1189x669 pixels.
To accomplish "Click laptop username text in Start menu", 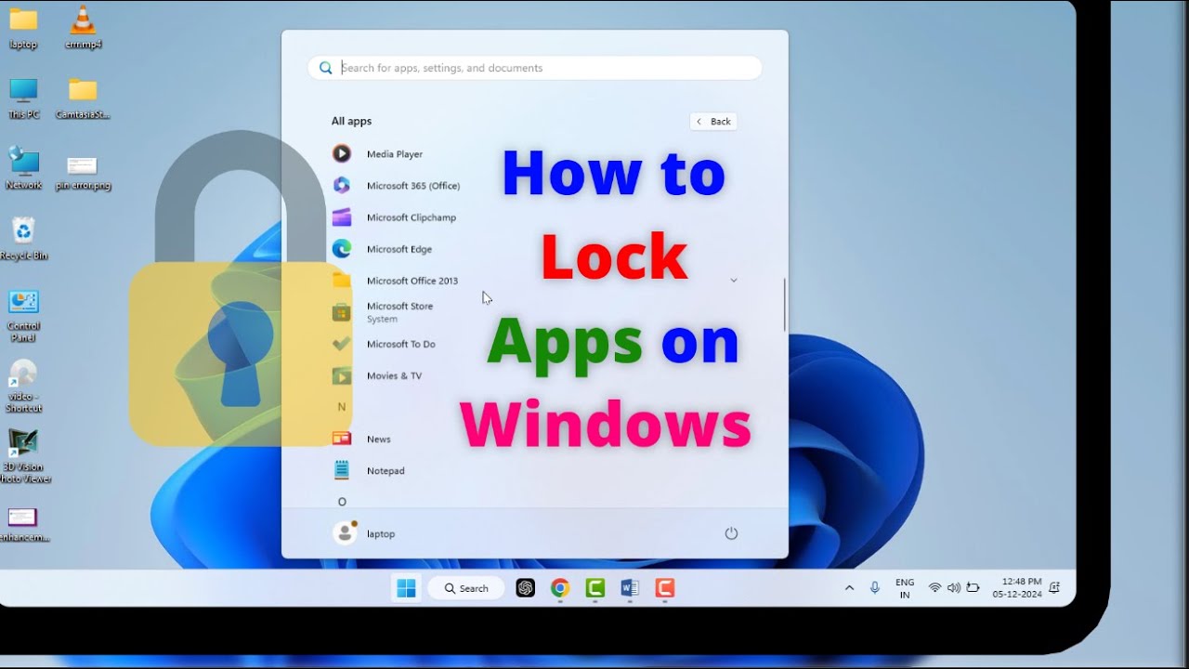I will tap(381, 533).
